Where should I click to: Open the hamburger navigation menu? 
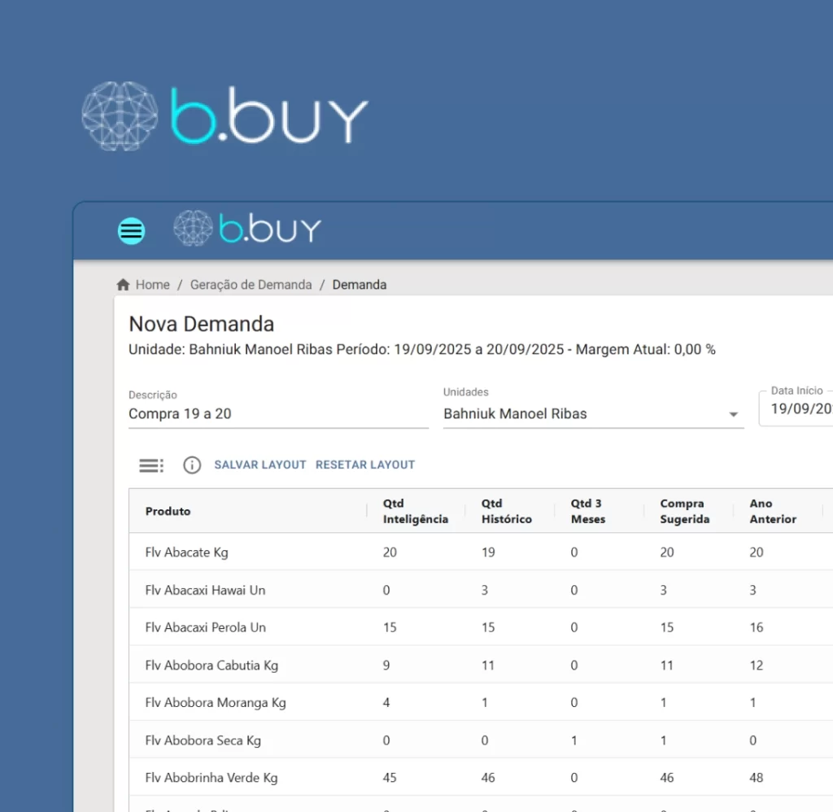pyautogui.click(x=131, y=231)
